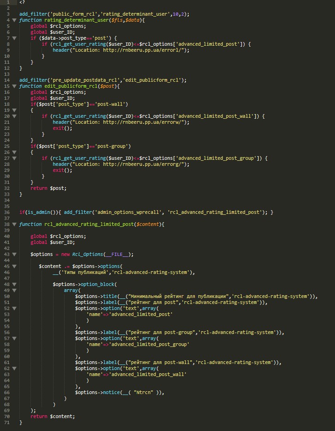
Task: Click 'advanced_limited_post_group' value on line 58
Action: pyautogui.click(x=149, y=345)
